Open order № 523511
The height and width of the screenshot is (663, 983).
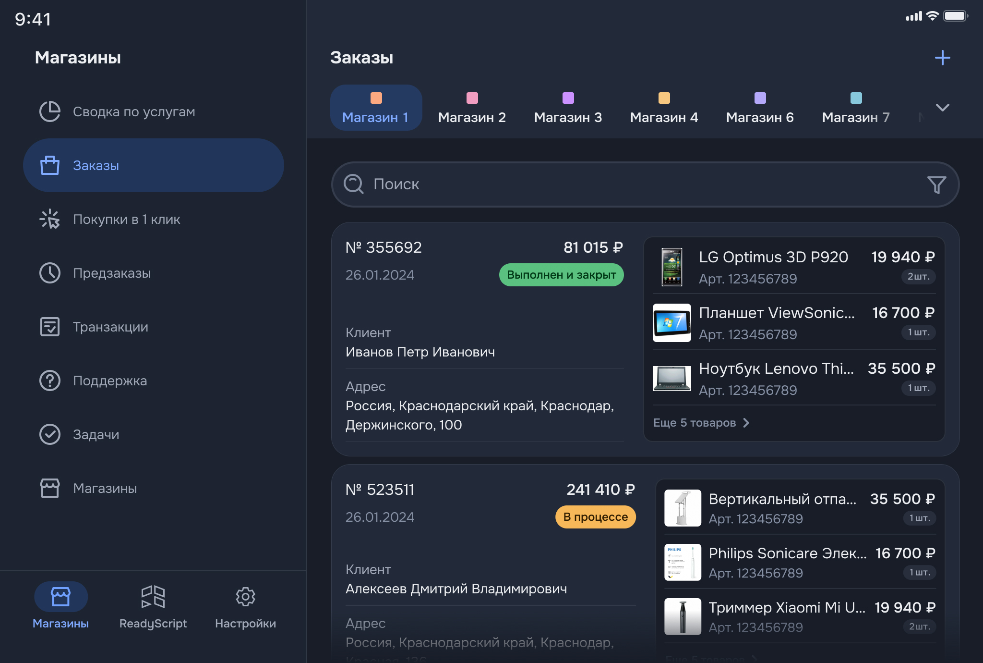tap(380, 490)
